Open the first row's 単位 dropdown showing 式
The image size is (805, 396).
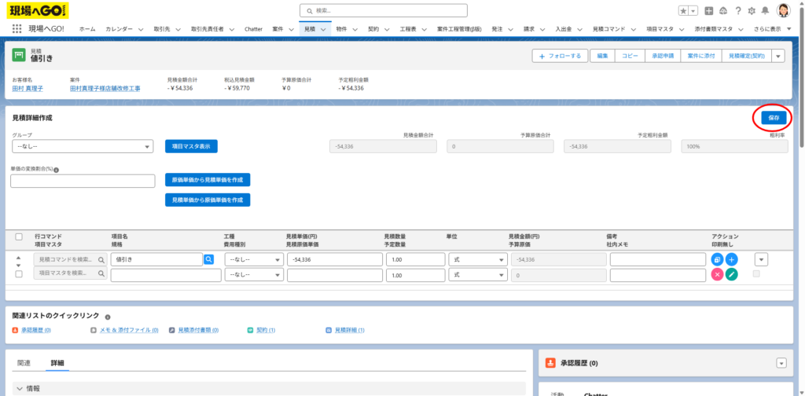point(475,259)
